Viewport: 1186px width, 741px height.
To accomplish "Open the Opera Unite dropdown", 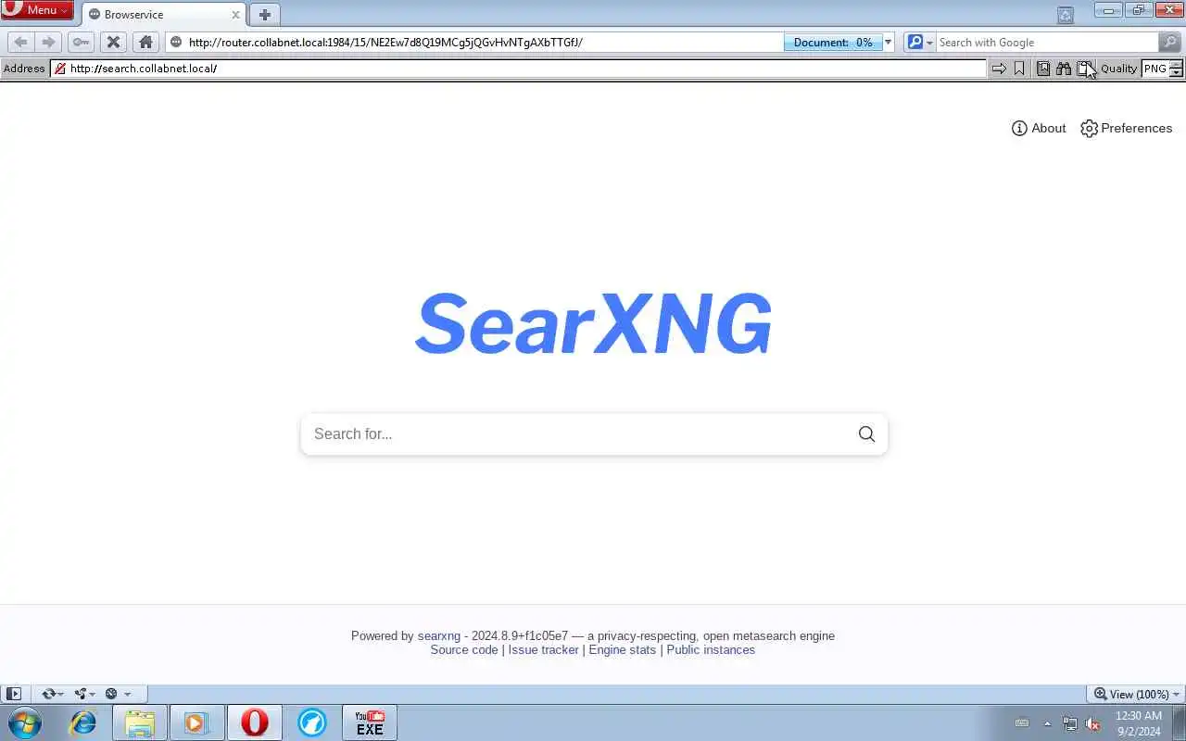I will (x=85, y=694).
